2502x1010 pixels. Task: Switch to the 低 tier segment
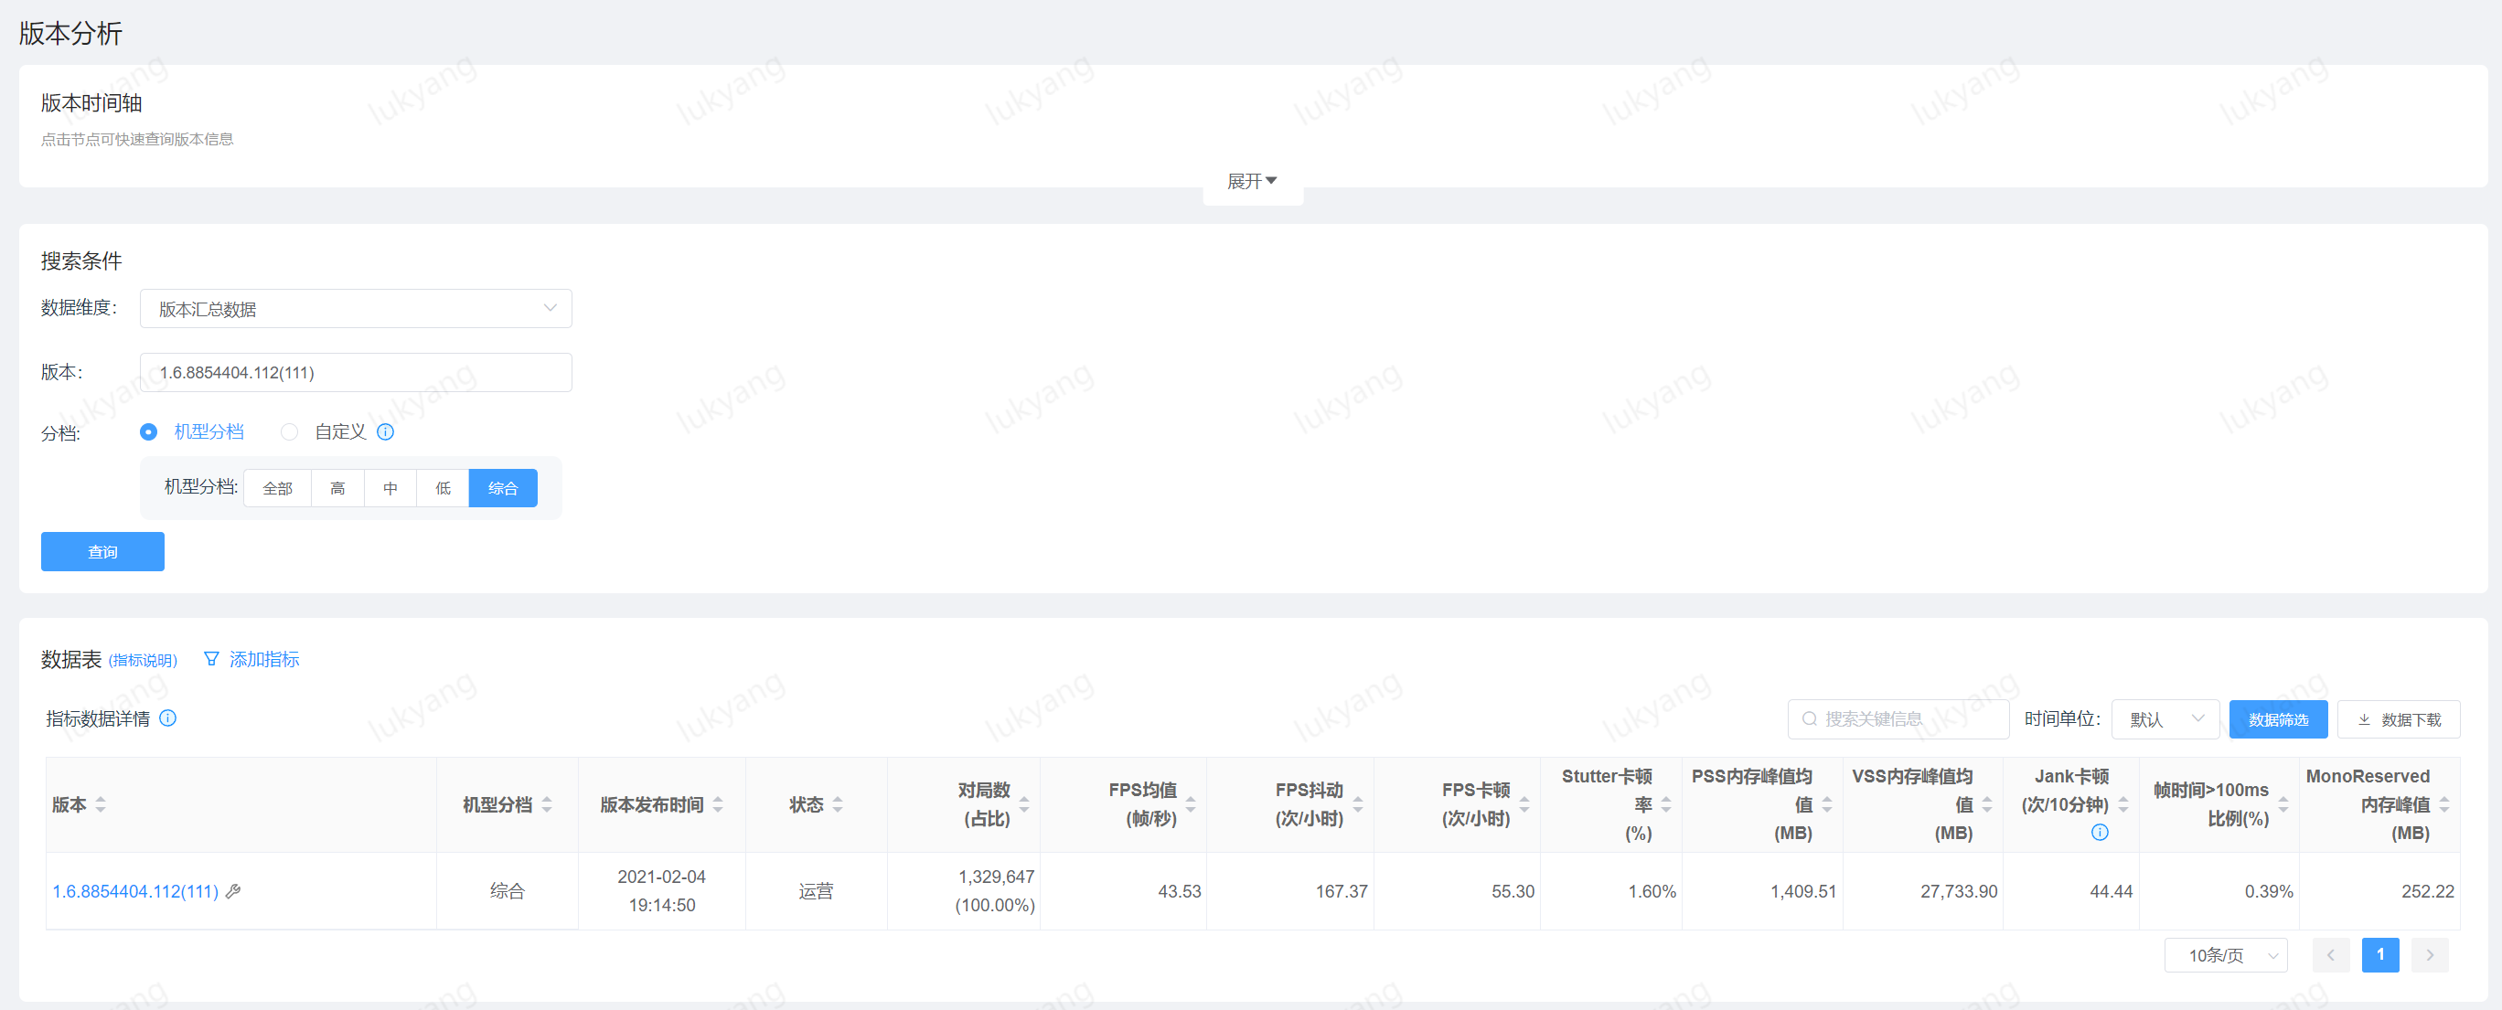[442, 487]
